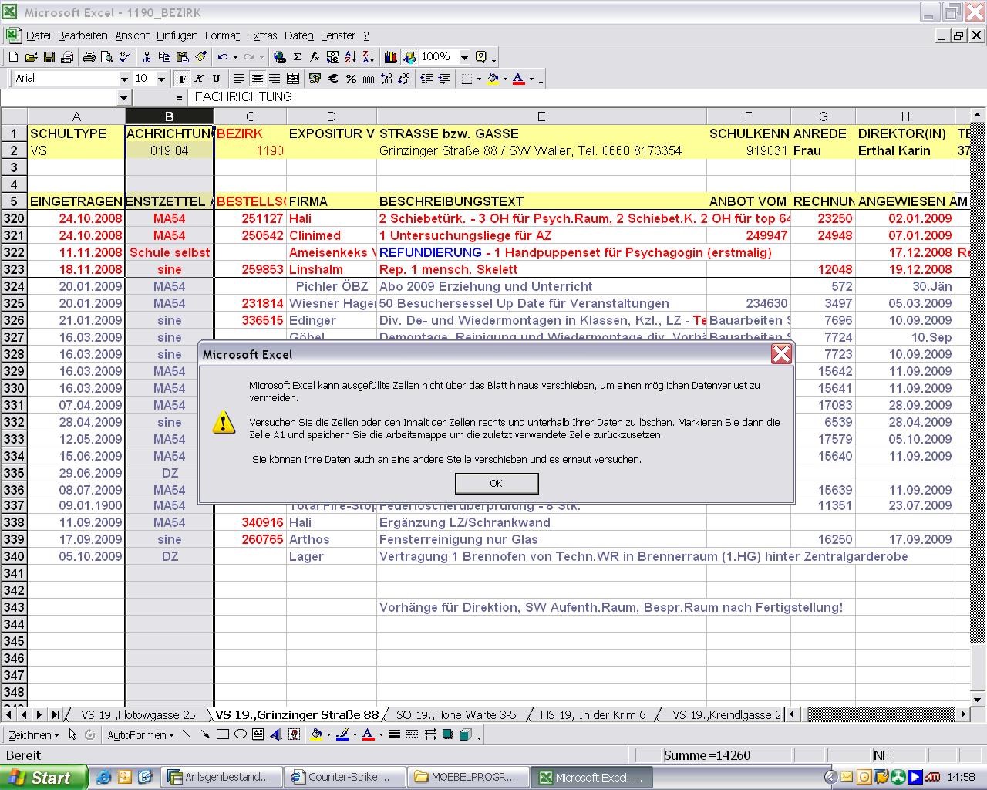The height and width of the screenshot is (790, 987).
Task: Open the font name dropdown showing Arial
Action: click(x=123, y=79)
